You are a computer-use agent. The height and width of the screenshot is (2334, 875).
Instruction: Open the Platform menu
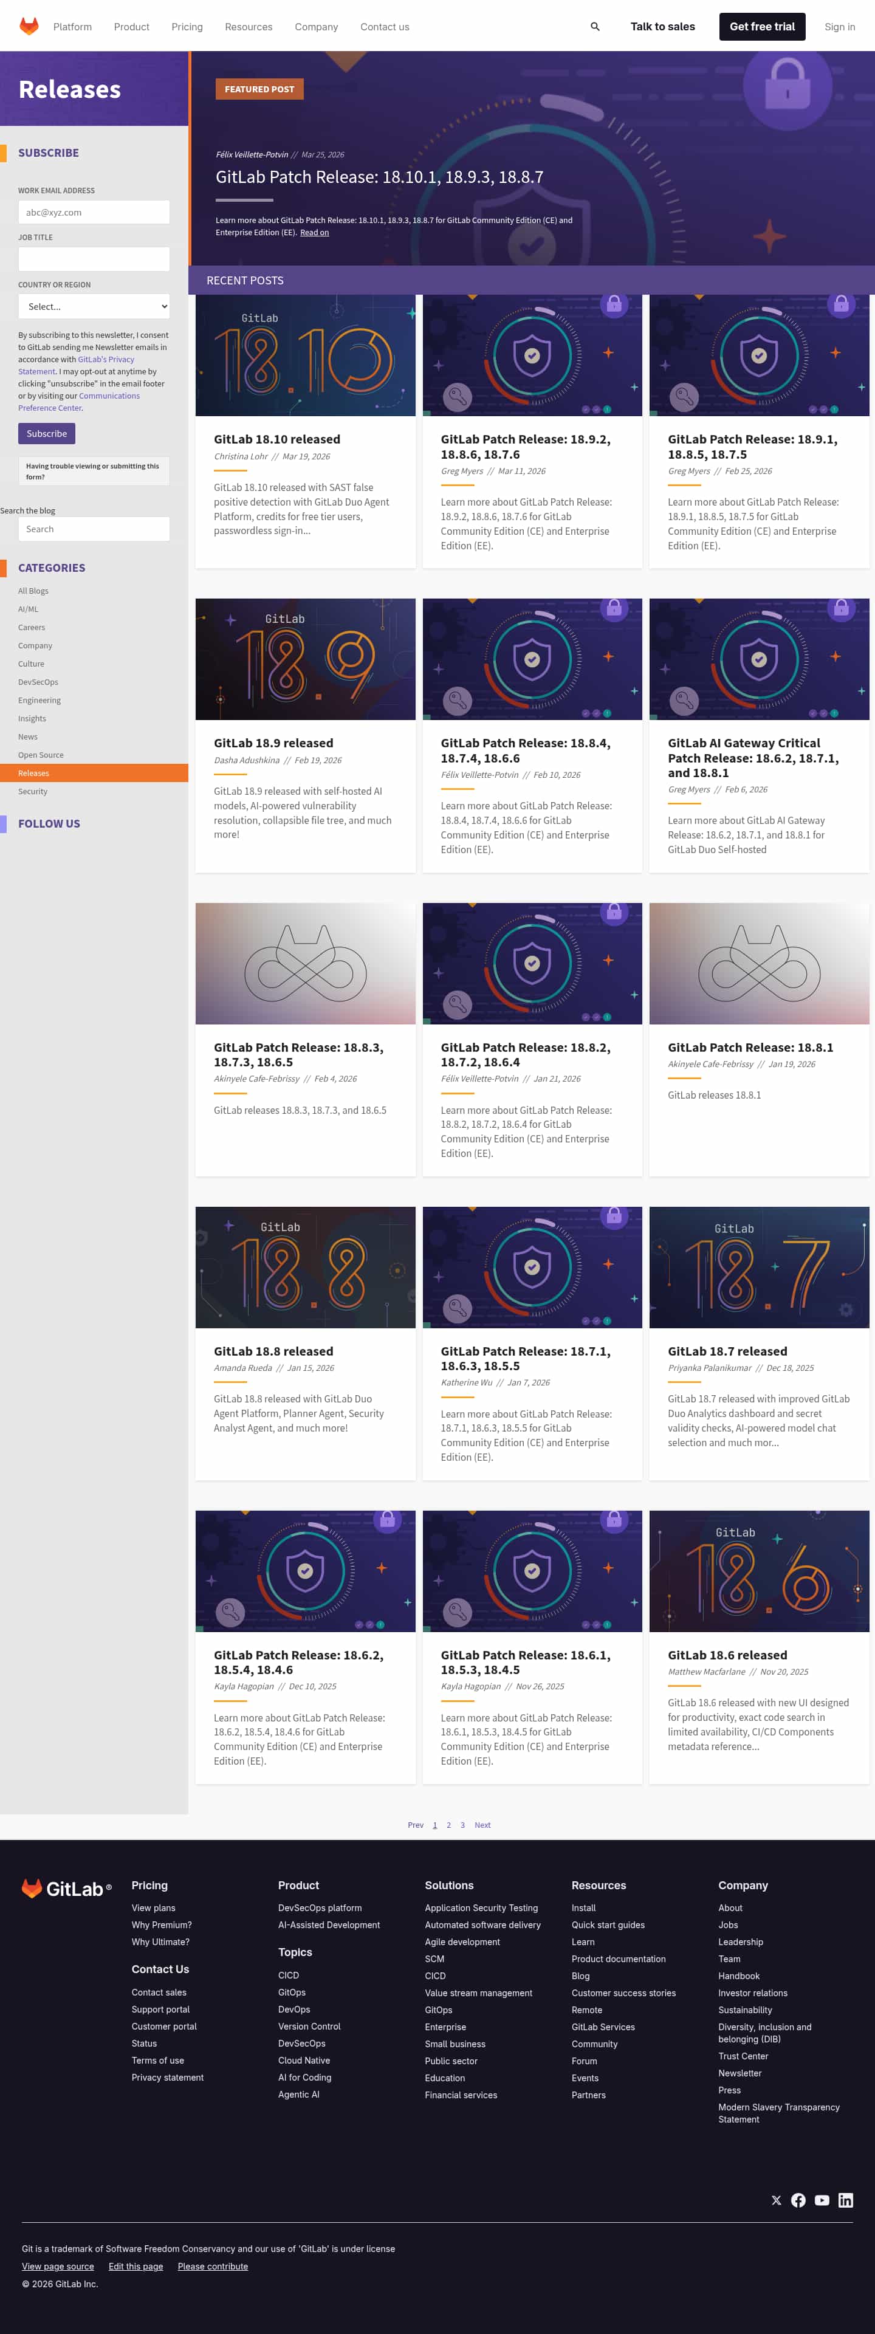coord(72,27)
